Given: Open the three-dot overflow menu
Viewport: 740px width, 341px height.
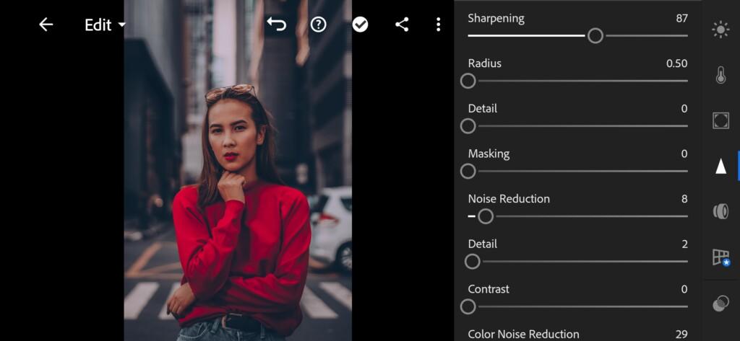Looking at the screenshot, I should click(x=439, y=25).
